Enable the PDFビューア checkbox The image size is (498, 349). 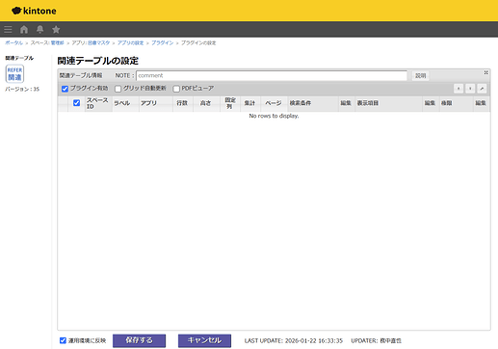point(176,89)
